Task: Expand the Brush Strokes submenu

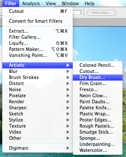Action: click(38, 77)
